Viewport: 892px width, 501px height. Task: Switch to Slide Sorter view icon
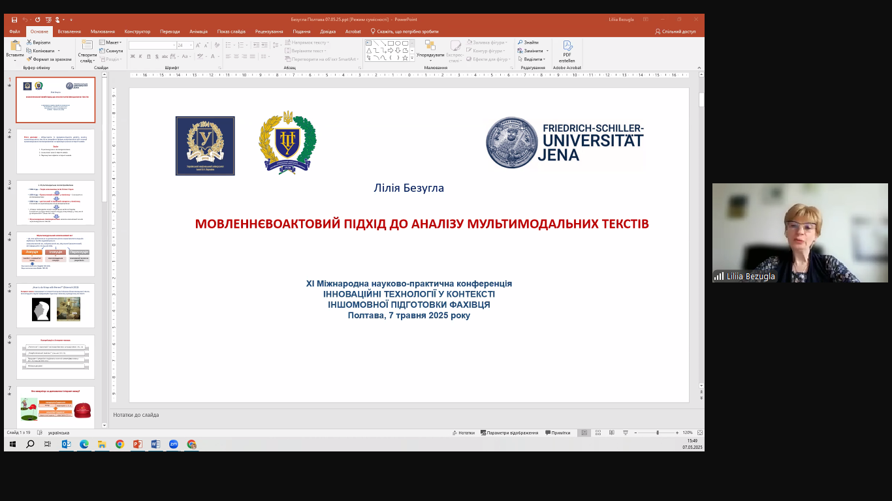(598, 433)
